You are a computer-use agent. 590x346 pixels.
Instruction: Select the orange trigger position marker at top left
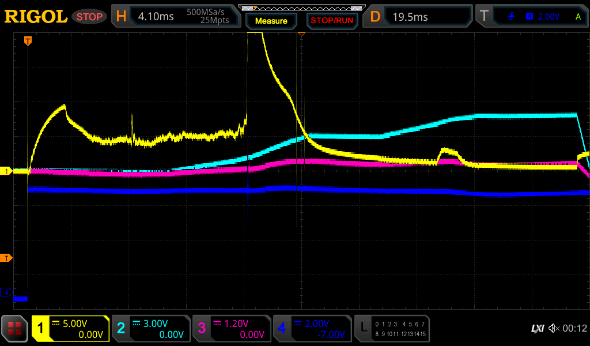(x=27, y=41)
